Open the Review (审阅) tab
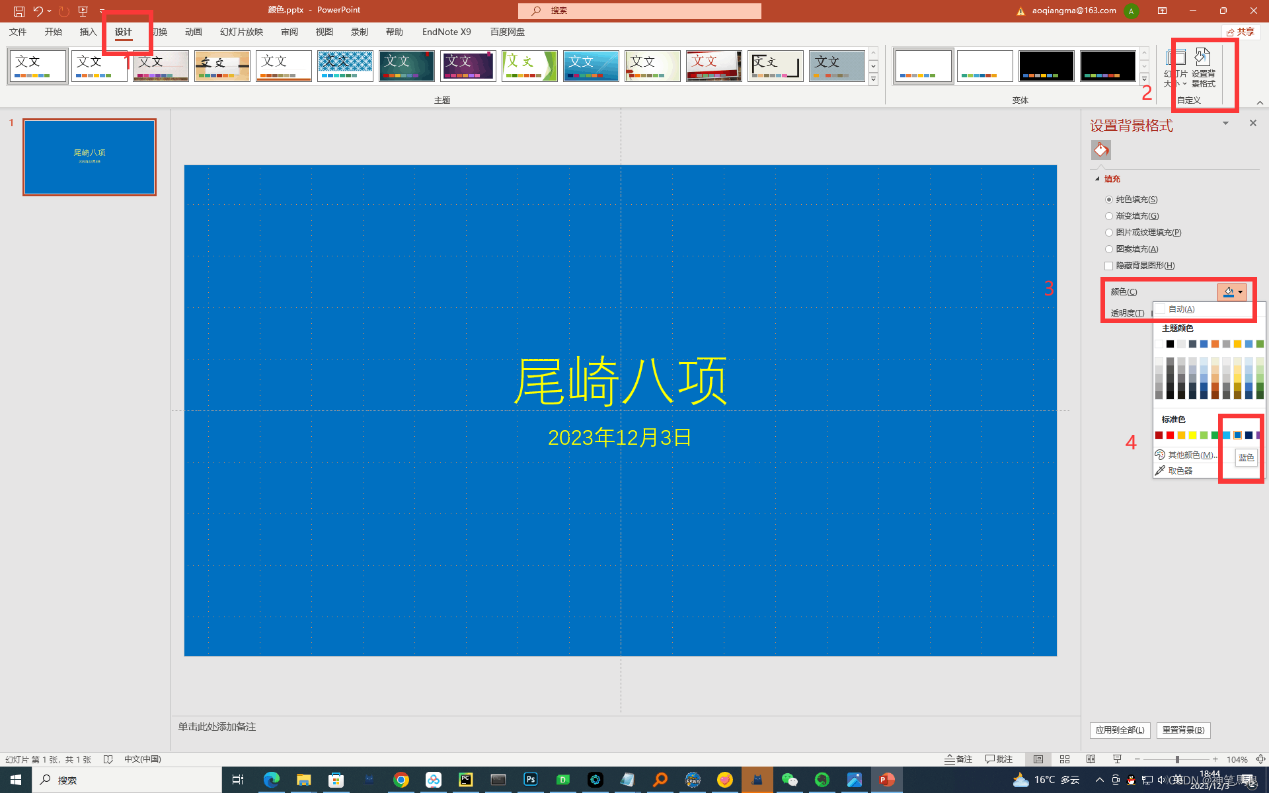 click(x=289, y=32)
